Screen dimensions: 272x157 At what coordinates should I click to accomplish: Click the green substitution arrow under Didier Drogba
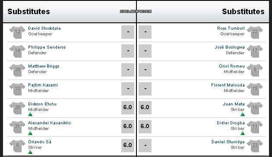point(243,133)
